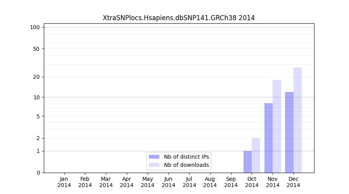Image resolution: width=349 pixels, height=194 pixels.
Task: Click the tallest December downloads bar
Action: [297, 120]
